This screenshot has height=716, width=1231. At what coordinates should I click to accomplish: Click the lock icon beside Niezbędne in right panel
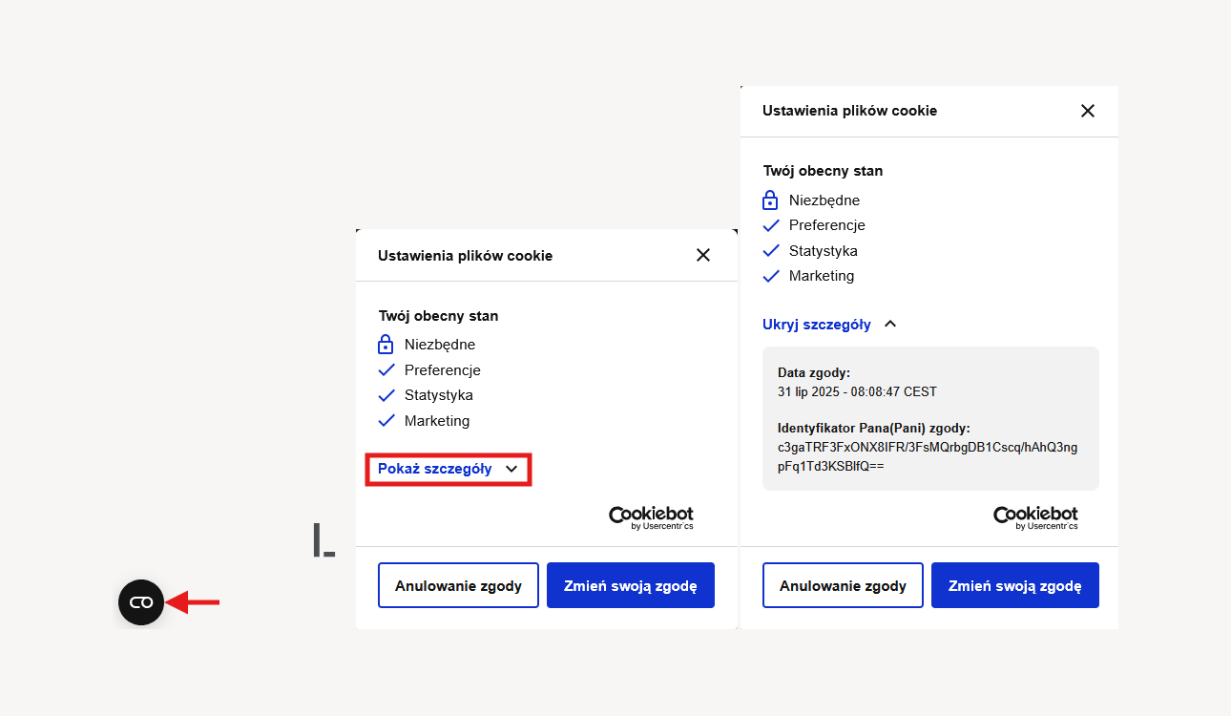[771, 200]
